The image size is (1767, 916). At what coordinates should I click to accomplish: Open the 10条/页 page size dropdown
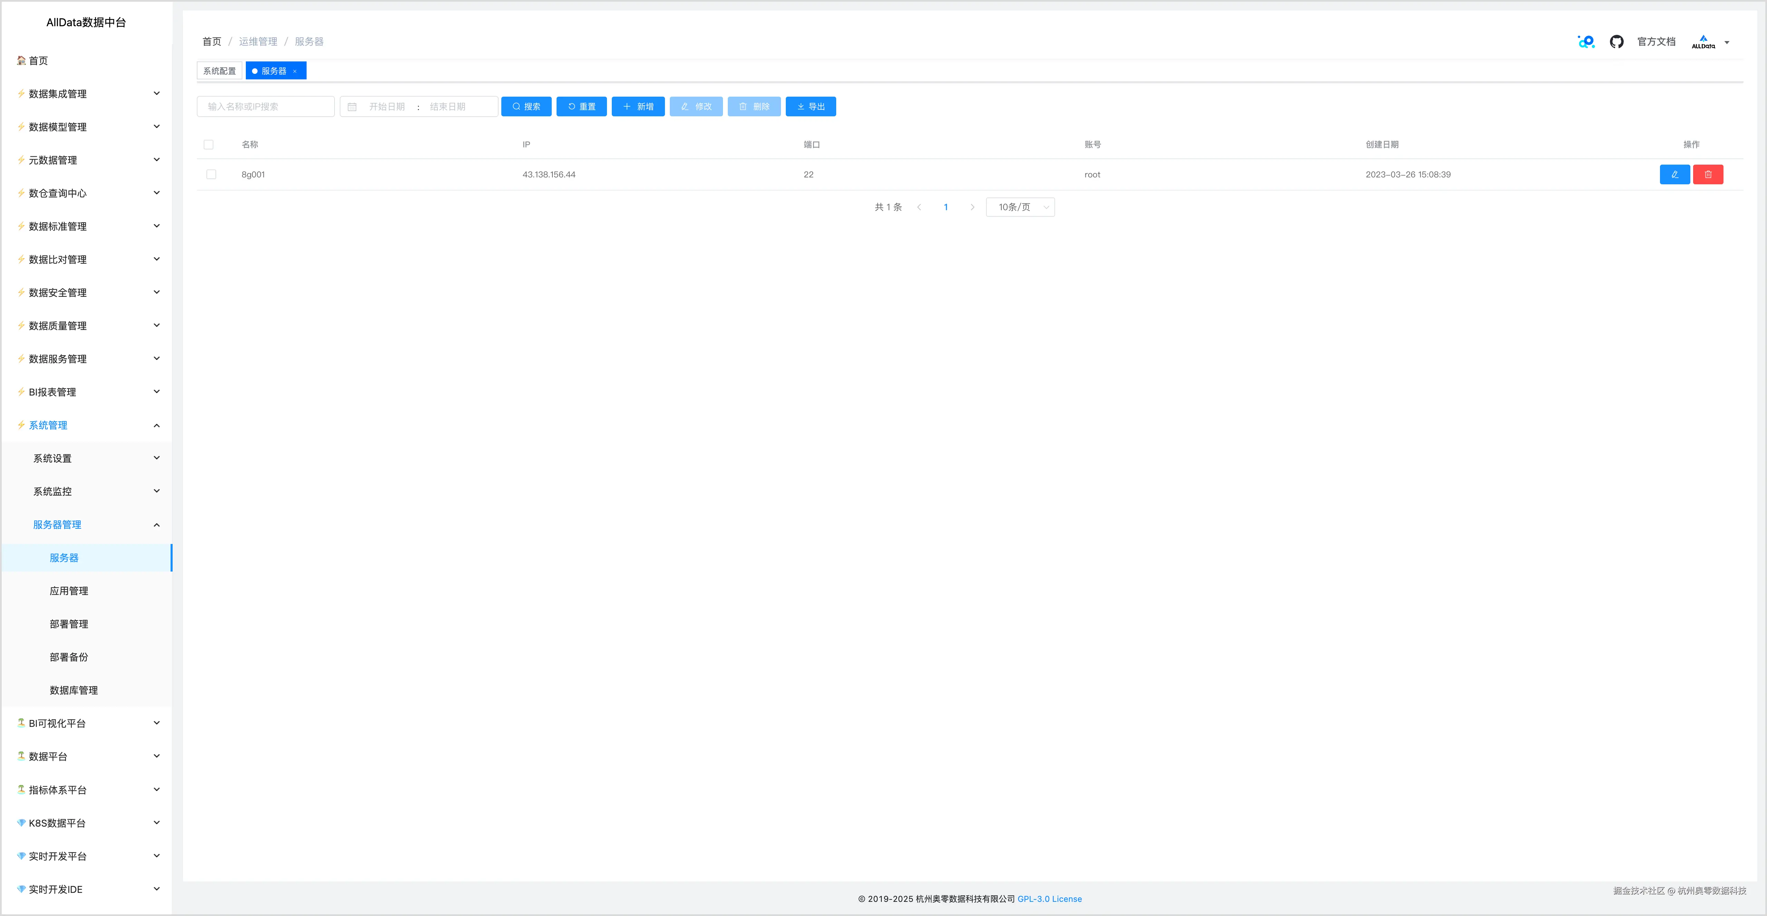click(1019, 207)
